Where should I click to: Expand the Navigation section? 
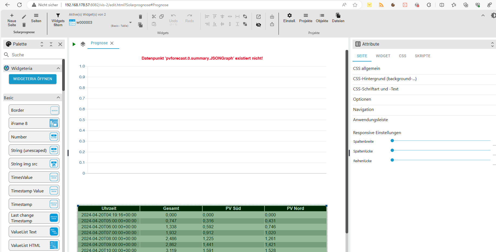(424, 110)
